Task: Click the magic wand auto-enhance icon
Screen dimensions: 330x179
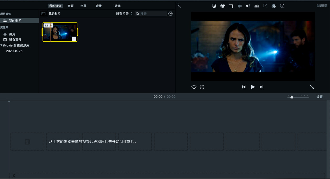Action: (179, 5)
